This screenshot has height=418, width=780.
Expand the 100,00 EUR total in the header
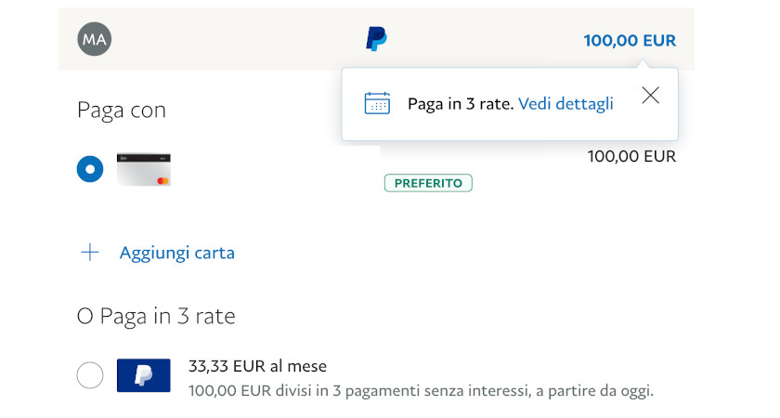tap(630, 40)
